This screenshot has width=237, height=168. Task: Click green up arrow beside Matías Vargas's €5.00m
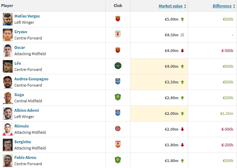pyautogui.click(x=182, y=19)
